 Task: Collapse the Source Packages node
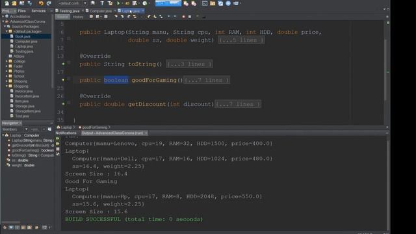[x=5, y=27]
